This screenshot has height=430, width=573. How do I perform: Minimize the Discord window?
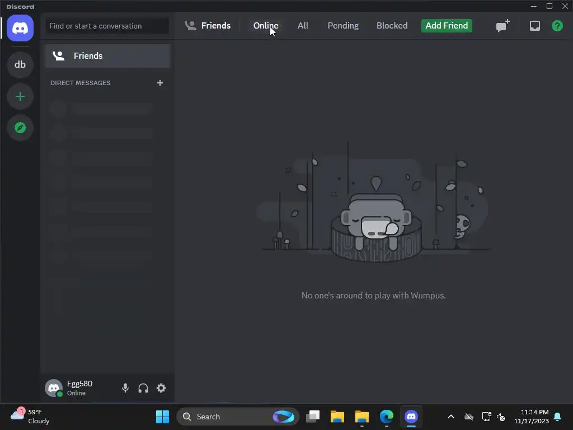tap(533, 6)
